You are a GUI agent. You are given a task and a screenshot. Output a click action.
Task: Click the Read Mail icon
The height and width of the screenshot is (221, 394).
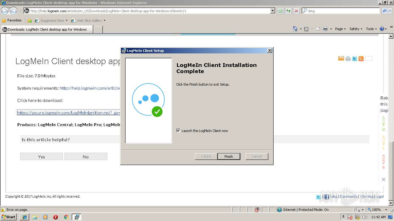(x=318, y=29)
